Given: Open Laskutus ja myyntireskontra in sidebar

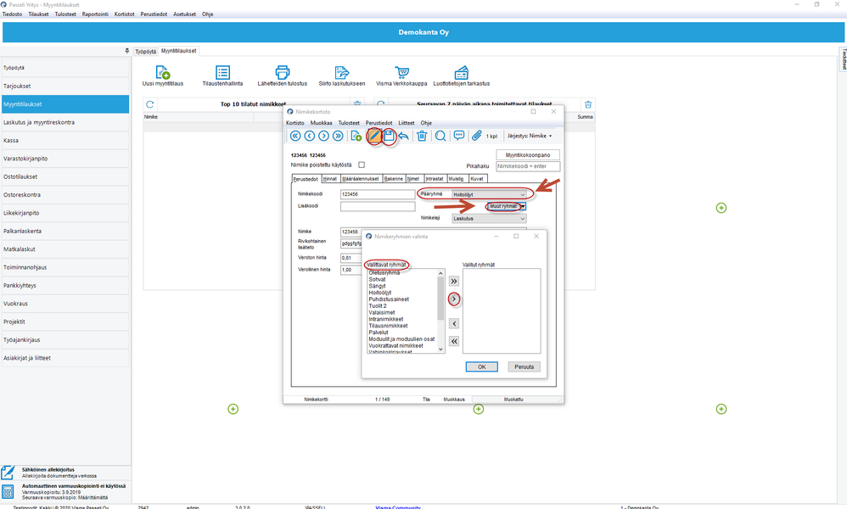Looking at the screenshot, I should click(65, 122).
